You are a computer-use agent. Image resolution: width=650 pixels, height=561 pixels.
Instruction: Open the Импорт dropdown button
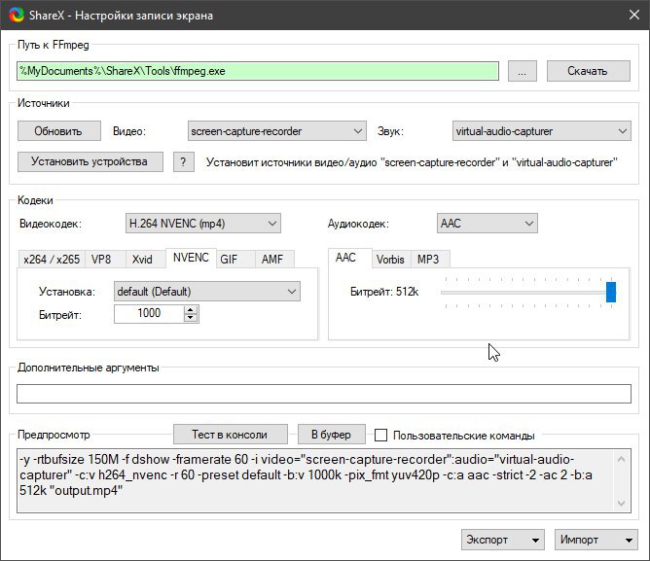click(x=596, y=540)
